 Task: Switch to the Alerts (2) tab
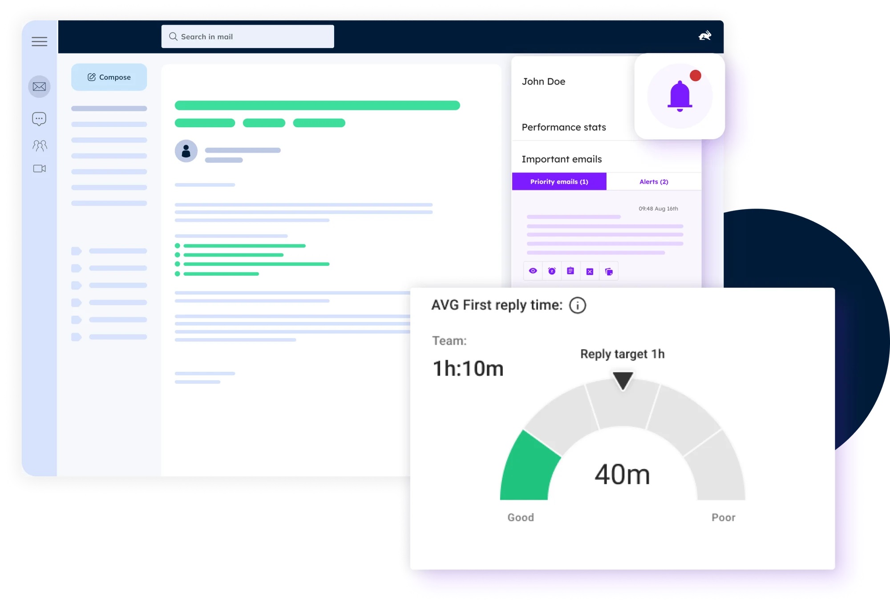[x=653, y=181]
